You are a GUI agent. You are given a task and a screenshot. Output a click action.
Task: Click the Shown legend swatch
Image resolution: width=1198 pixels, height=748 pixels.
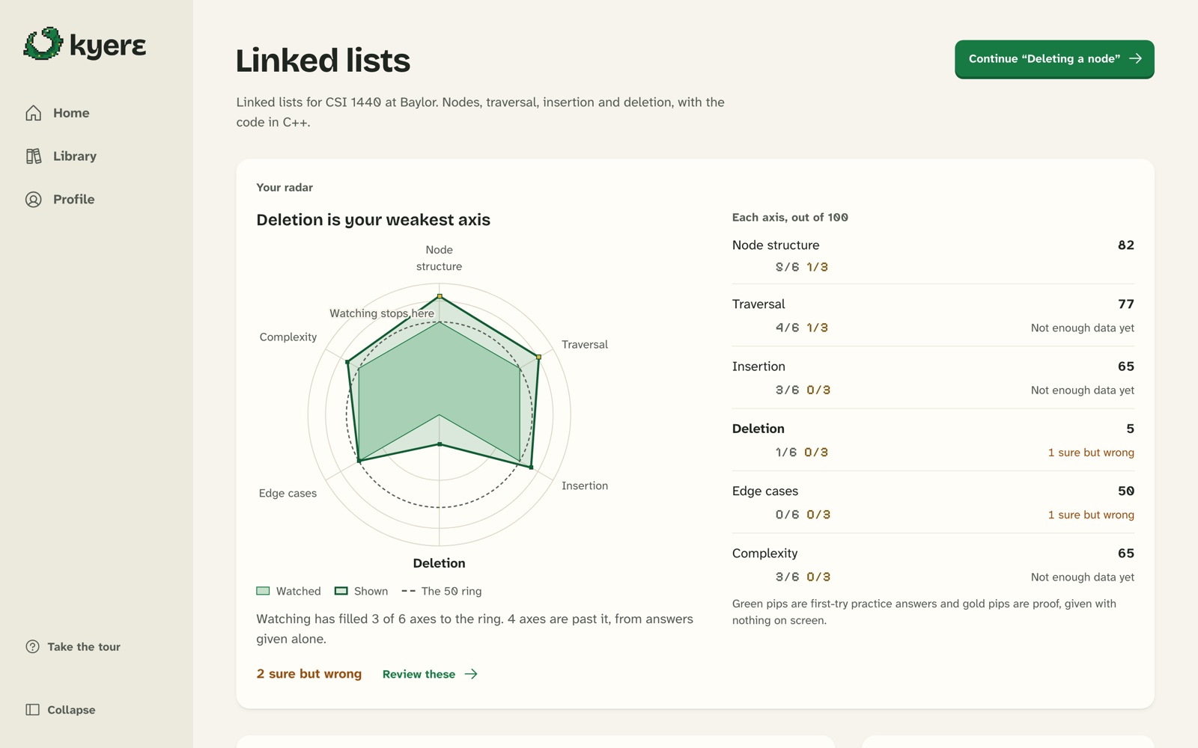(x=341, y=591)
